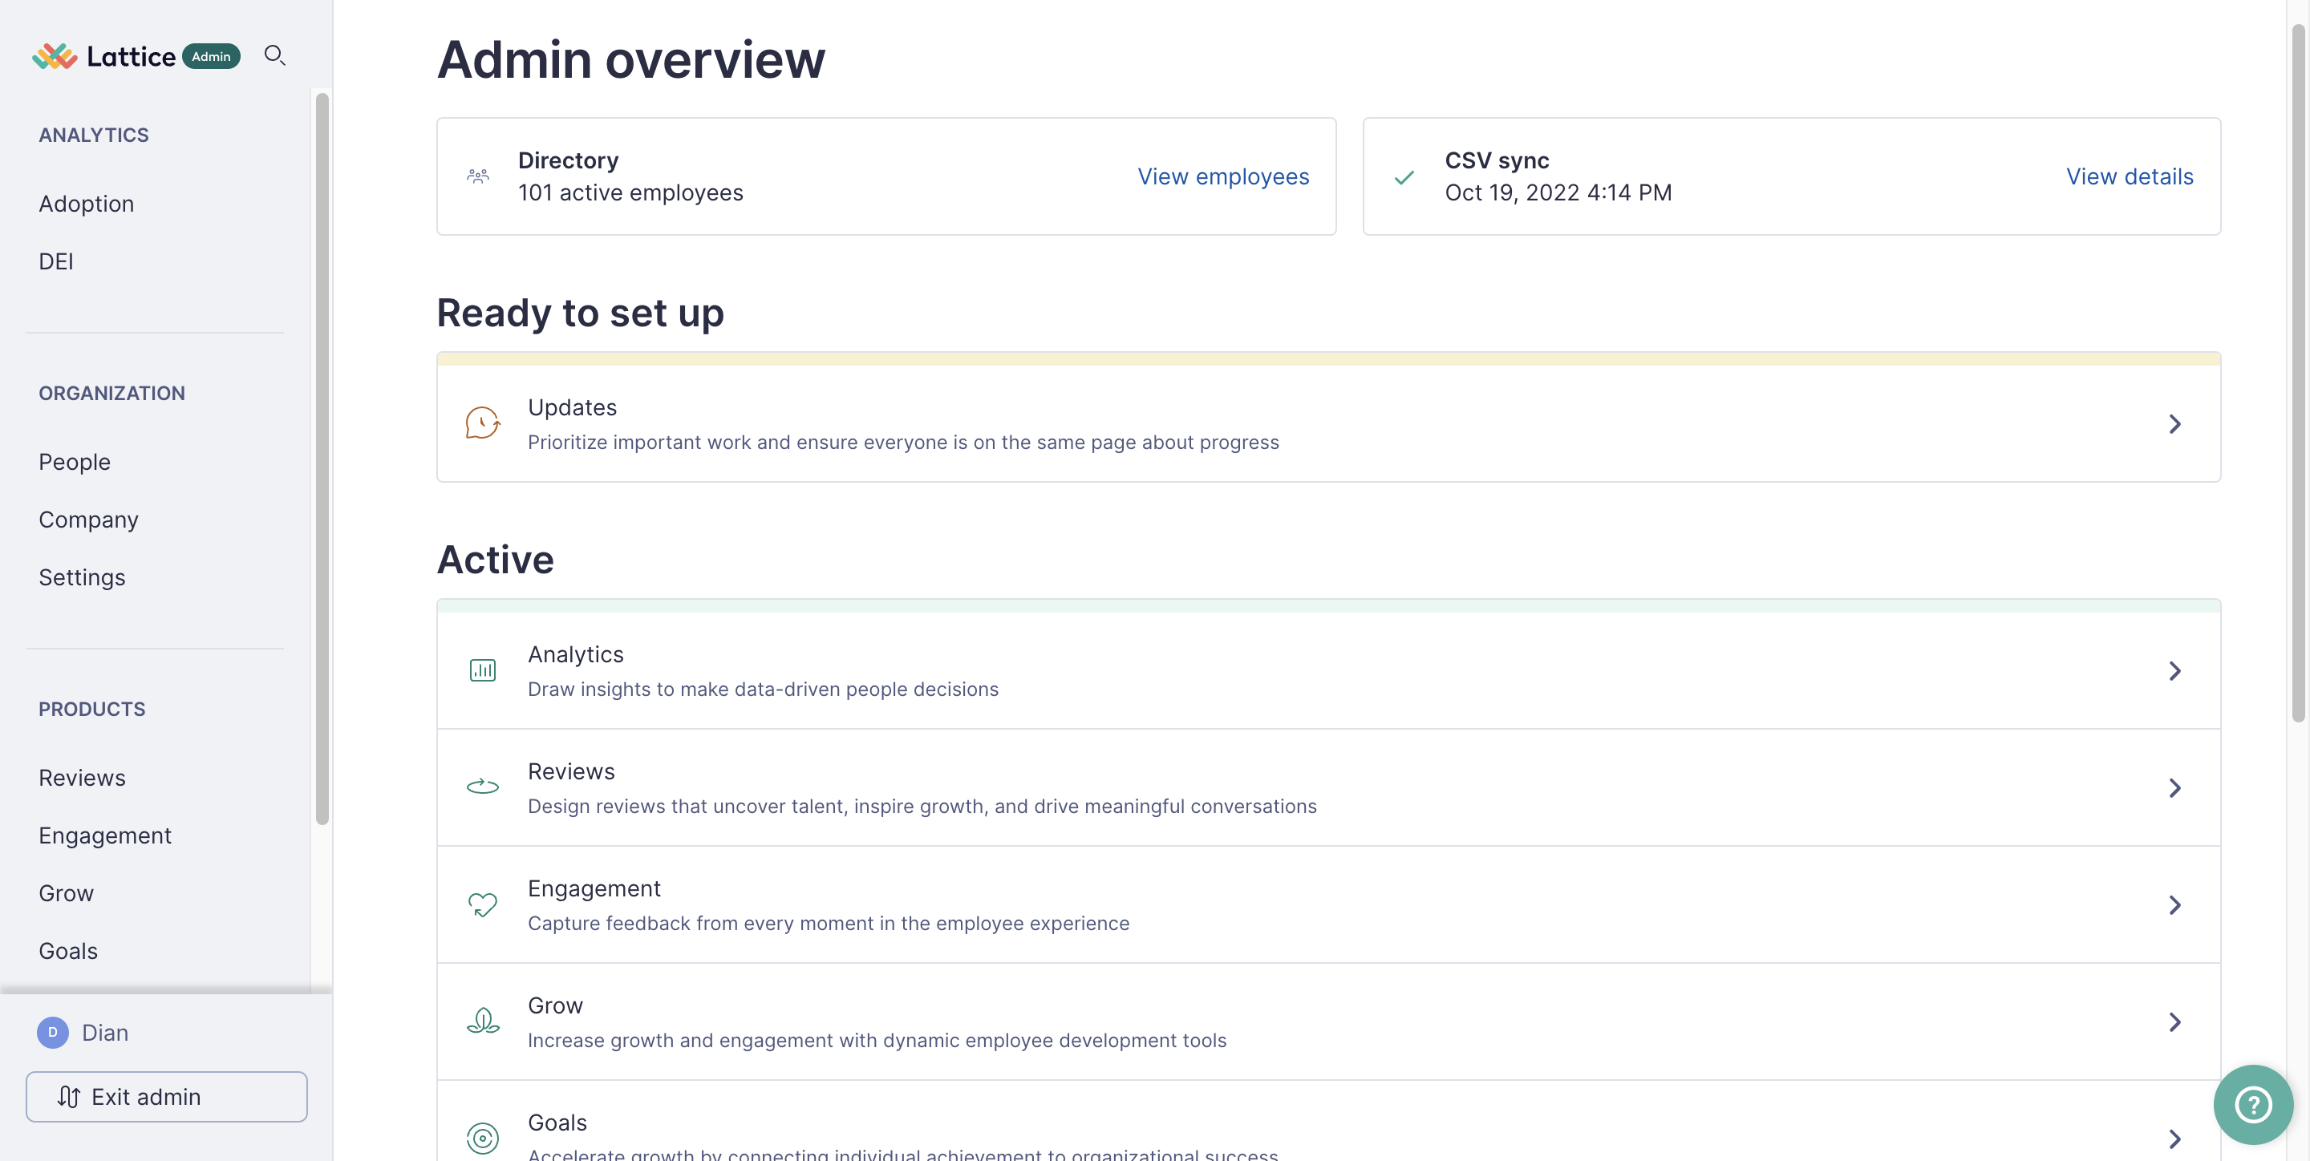Open search from the magnifying glass icon

pos(275,55)
